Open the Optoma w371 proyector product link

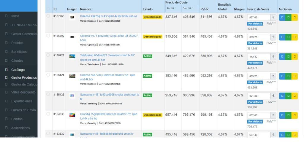pos(109,38)
